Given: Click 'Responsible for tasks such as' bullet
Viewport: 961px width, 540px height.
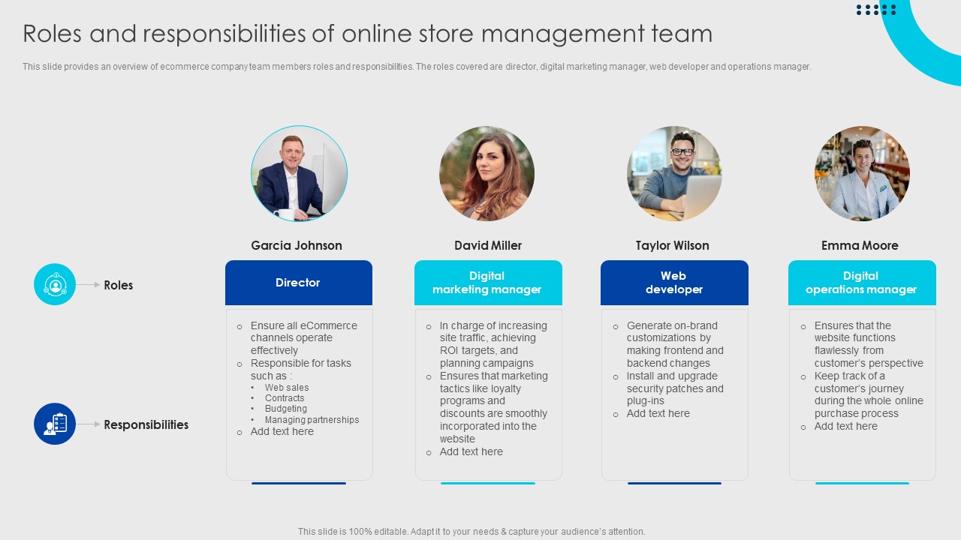Looking at the screenshot, I should [x=301, y=370].
